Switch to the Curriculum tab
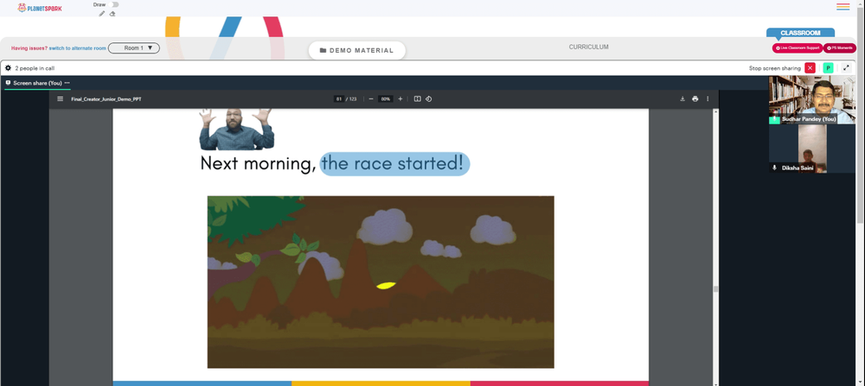 [588, 47]
